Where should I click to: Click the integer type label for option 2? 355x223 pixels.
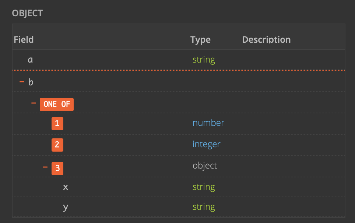tap(206, 144)
